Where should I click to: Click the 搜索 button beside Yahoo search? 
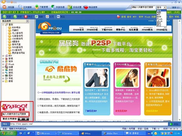click(x=23, y=119)
